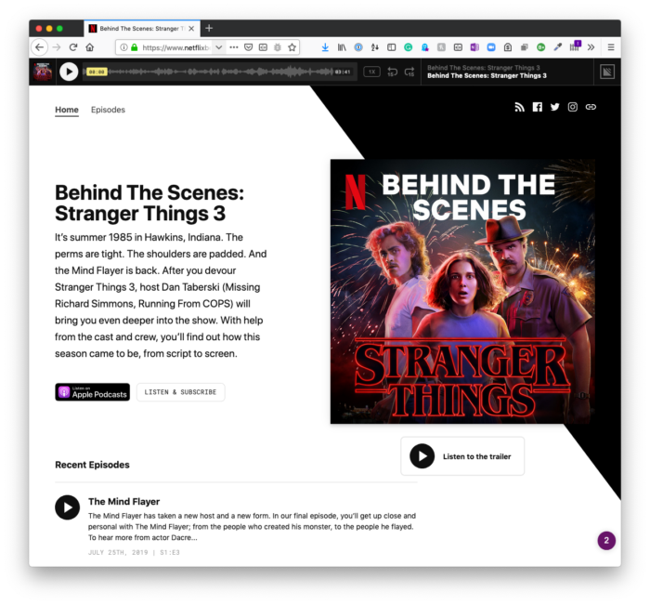
Task: Open Firefox hamburger menu
Action: (x=611, y=47)
